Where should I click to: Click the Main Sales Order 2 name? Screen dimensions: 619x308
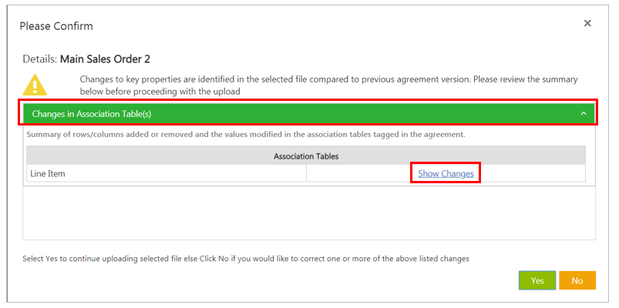[110, 59]
